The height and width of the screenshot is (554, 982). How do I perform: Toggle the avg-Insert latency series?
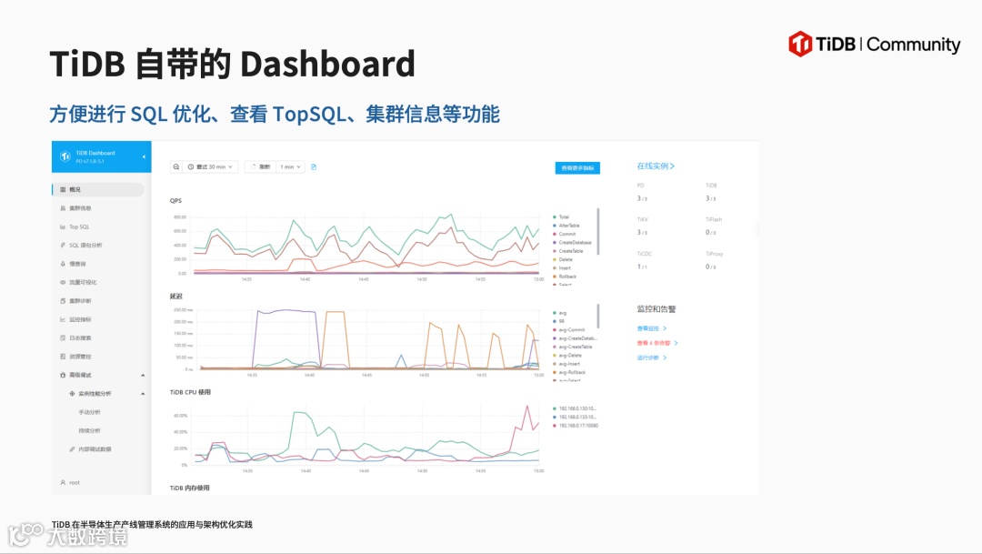(x=566, y=364)
